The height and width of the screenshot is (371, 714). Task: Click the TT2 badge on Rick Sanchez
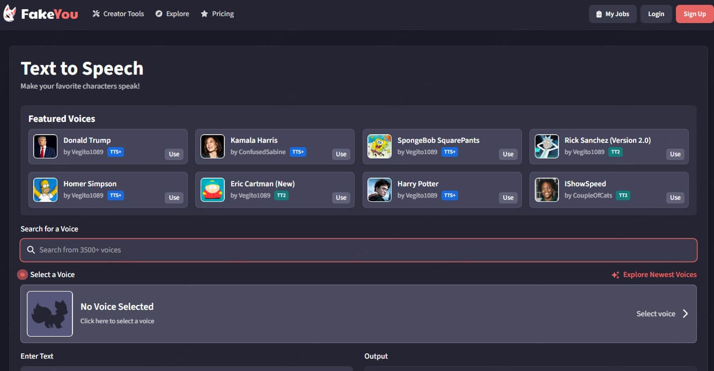pyautogui.click(x=616, y=152)
